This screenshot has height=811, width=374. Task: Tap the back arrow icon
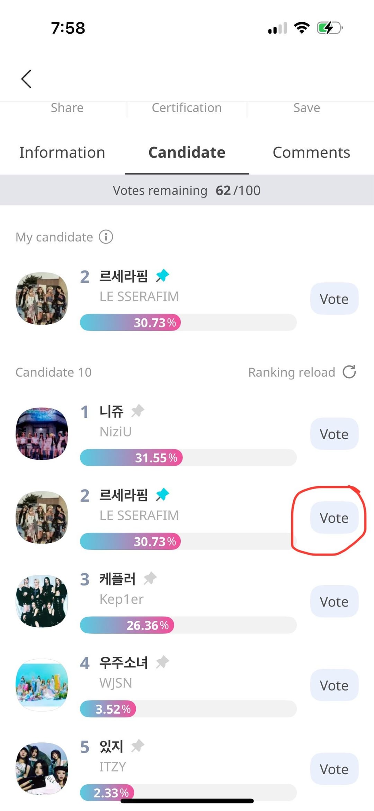[x=26, y=79]
